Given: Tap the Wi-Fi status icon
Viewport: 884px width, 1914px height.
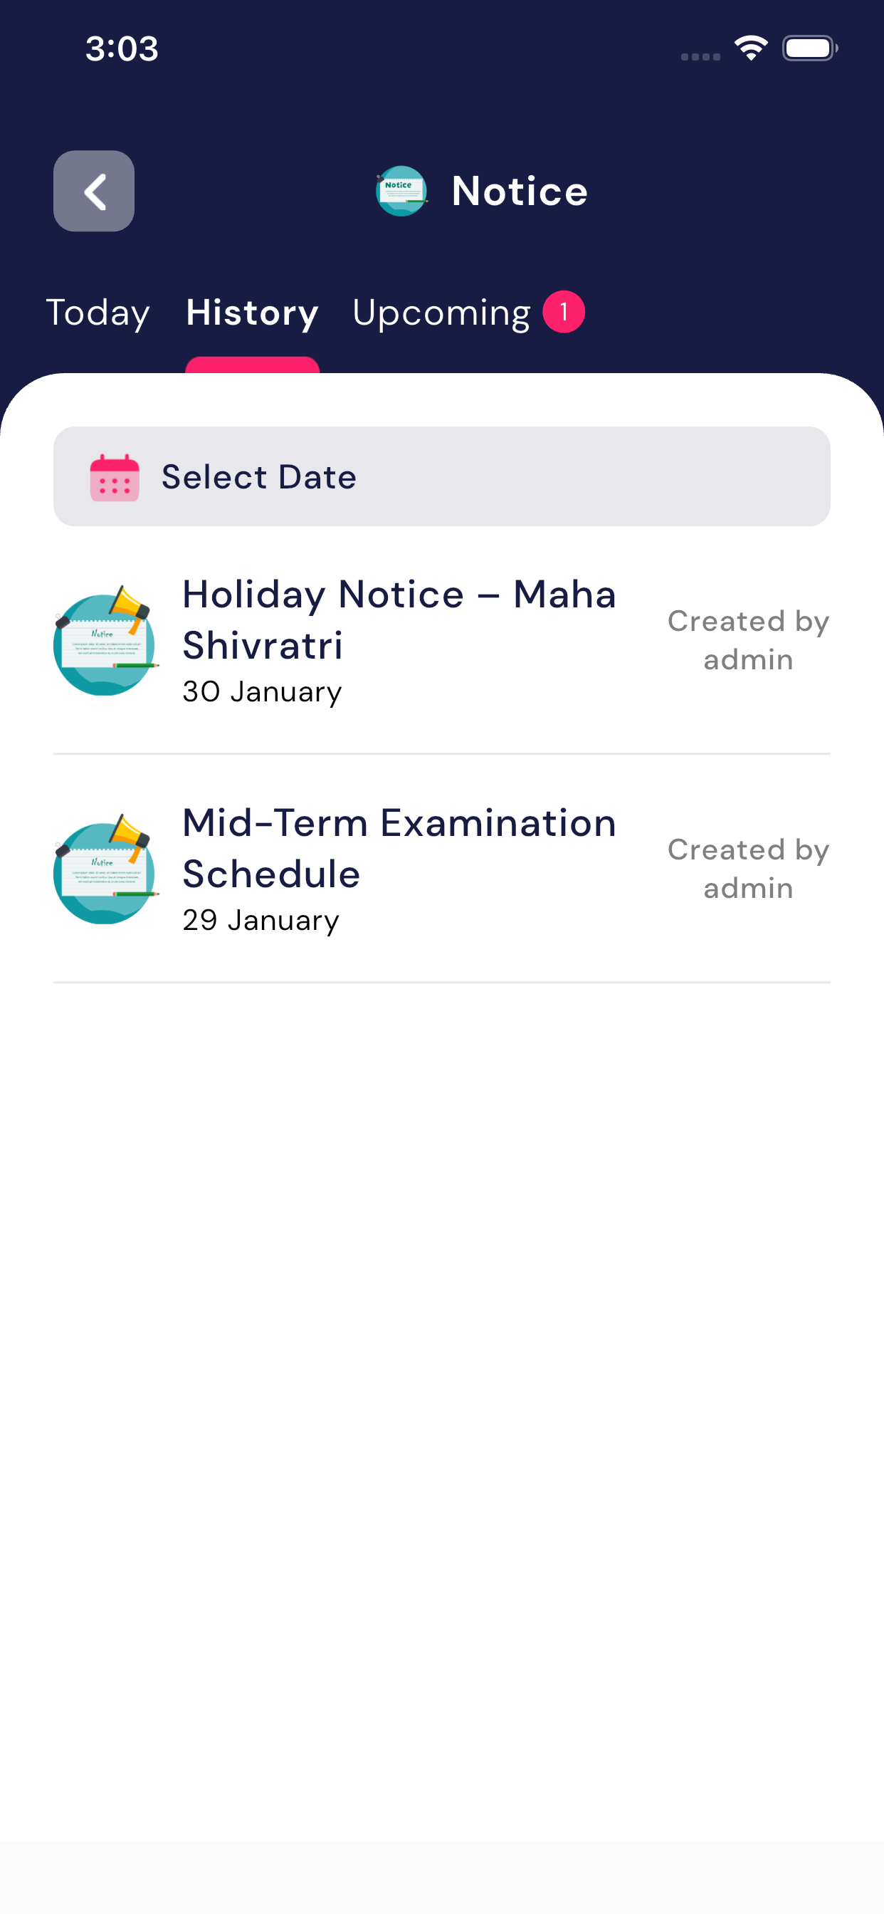Looking at the screenshot, I should 751,48.
